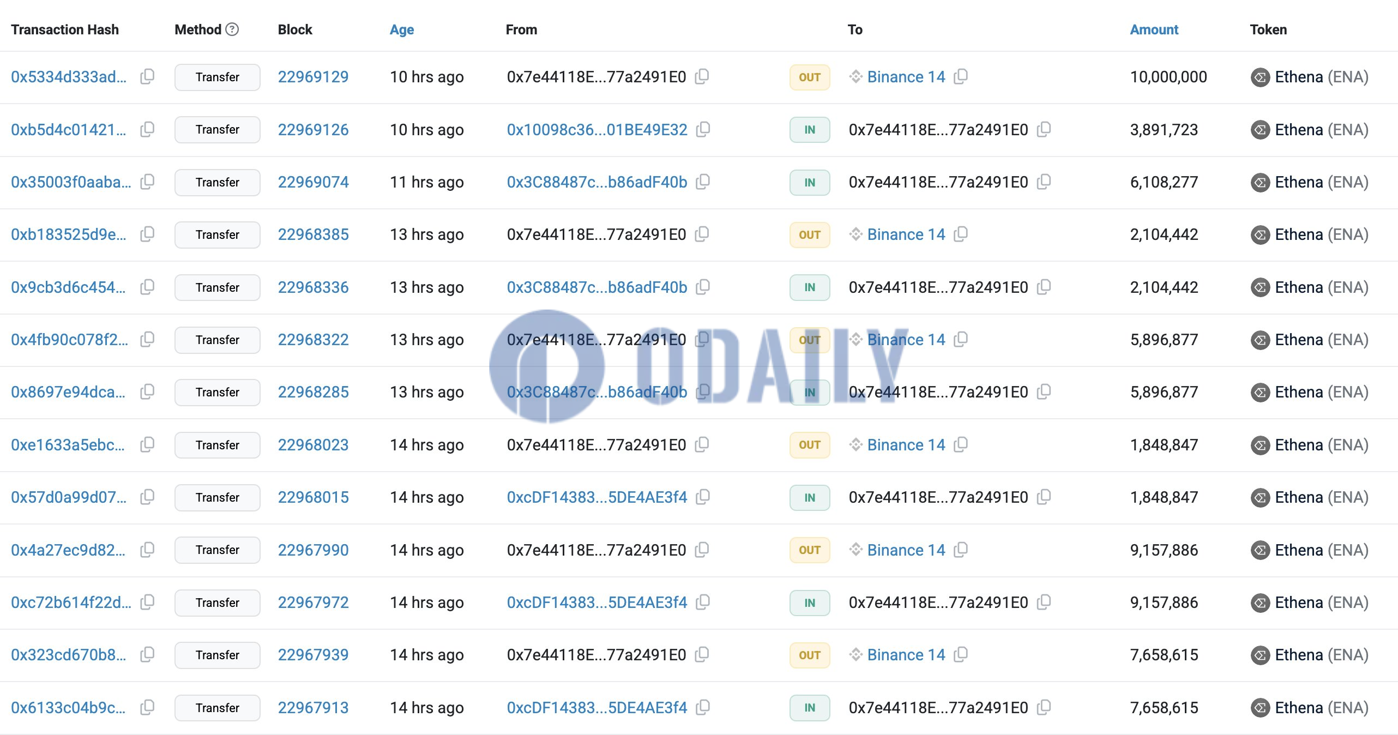Viewport: 1398px width, 735px height.
Task: Copy From address in block 22967913 row
Action: click(703, 708)
